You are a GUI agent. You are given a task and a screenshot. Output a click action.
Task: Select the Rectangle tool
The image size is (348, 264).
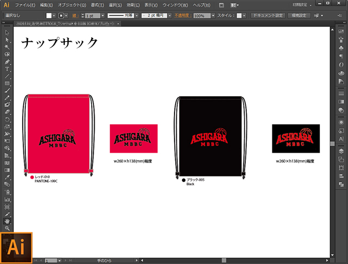[7, 83]
